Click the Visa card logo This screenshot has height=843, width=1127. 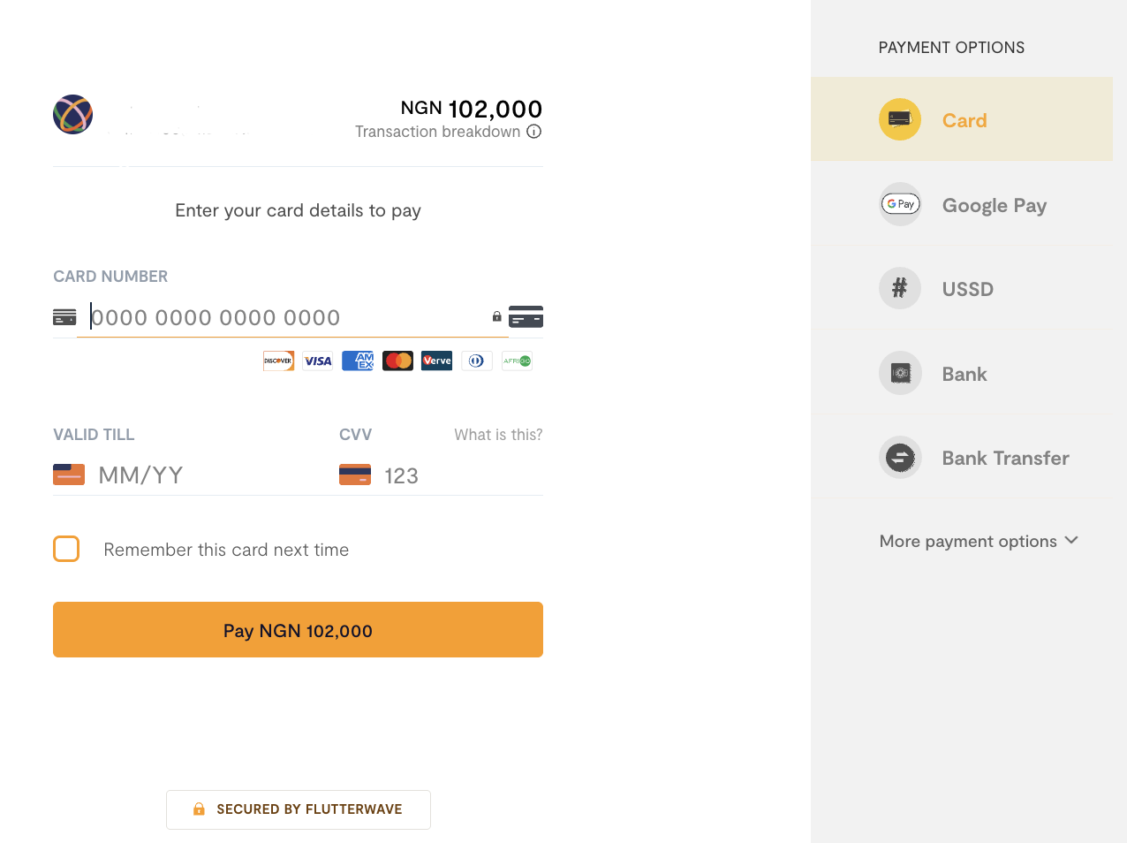click(318, 361)
